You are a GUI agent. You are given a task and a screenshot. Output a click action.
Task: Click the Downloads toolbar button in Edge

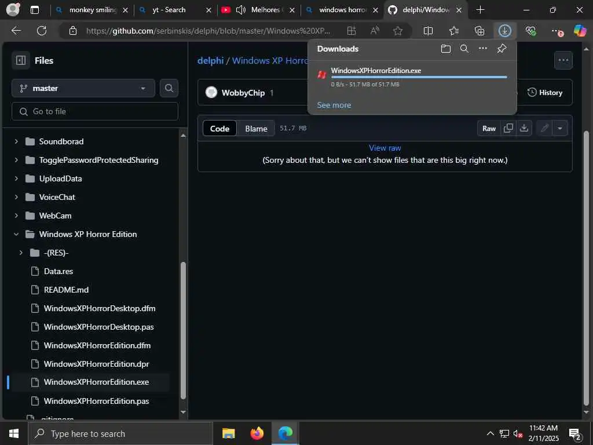click(505, 31)
